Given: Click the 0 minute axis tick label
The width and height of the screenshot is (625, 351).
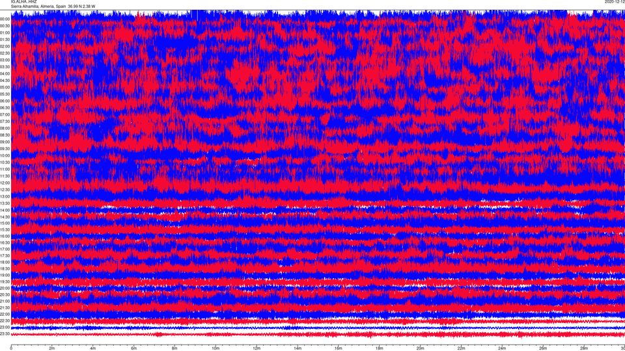Looking at the screenshot, I should [x=11, y=348].
